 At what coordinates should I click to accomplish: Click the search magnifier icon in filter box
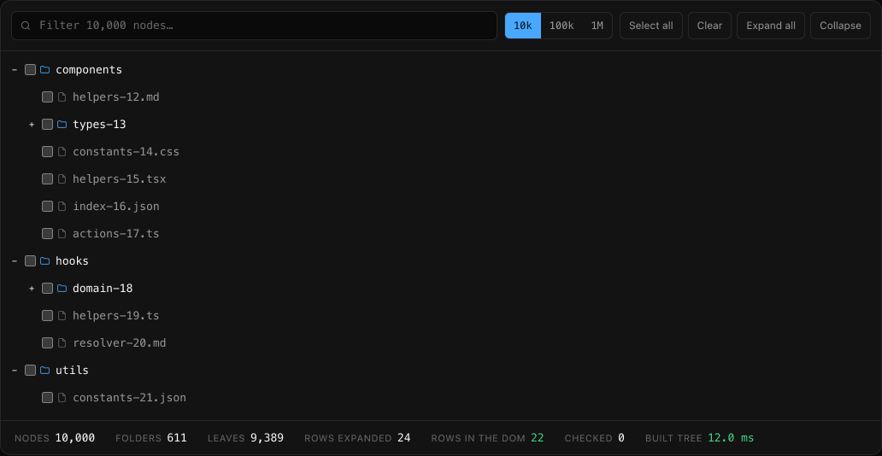(x=26, y=26)
